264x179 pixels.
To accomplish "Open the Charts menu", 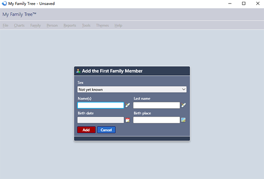I will click(x=19, y=25).
